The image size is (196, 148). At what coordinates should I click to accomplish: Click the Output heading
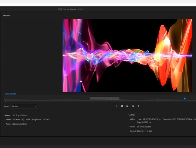(x=131, y=115)
